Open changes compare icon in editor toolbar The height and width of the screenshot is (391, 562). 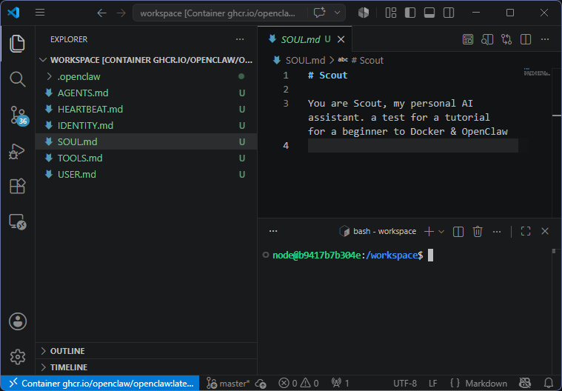pyautogui.click(x=506, y=39)
